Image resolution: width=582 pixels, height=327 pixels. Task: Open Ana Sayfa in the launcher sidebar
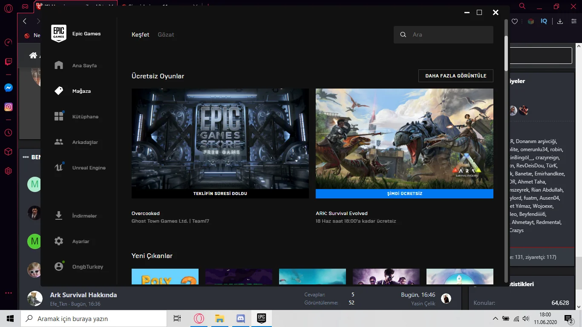(84, 66)
